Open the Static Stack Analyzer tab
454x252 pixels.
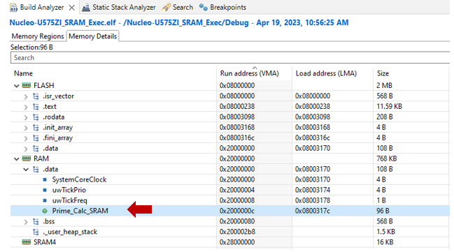click(120, 8)
